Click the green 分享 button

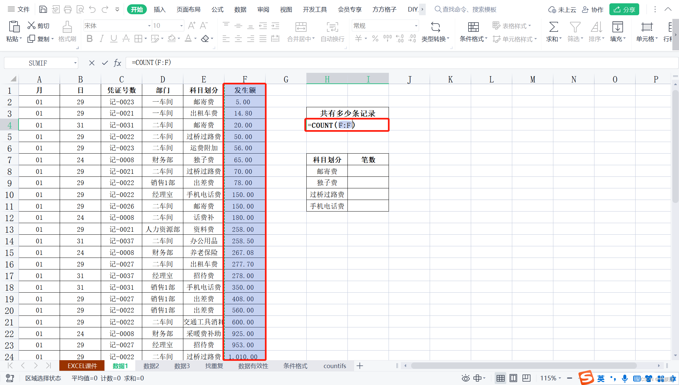624,9
